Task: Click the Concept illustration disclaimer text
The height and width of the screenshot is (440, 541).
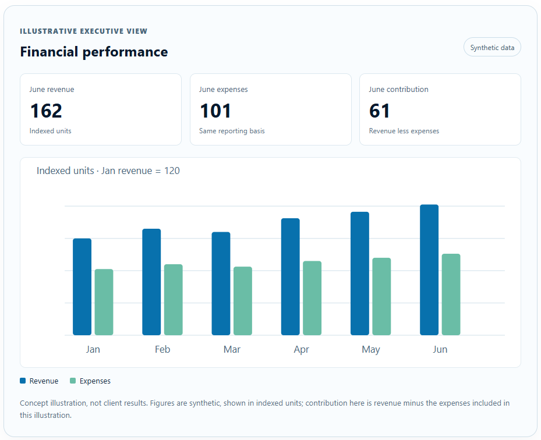Action: click(x=264, y=409)
